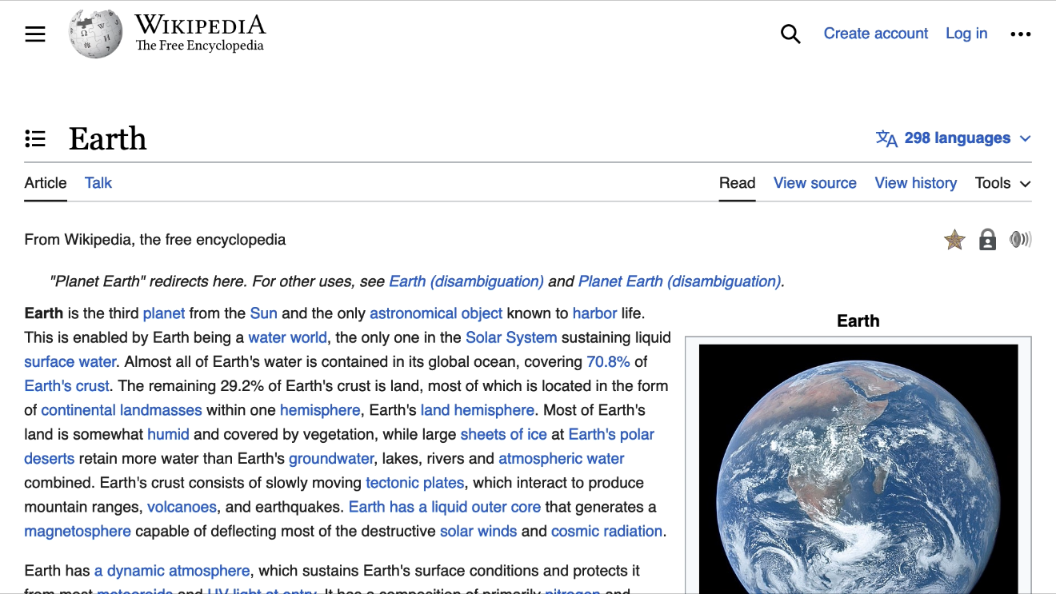Open the three-dot personal tools menu

(x=1021, y=34)
